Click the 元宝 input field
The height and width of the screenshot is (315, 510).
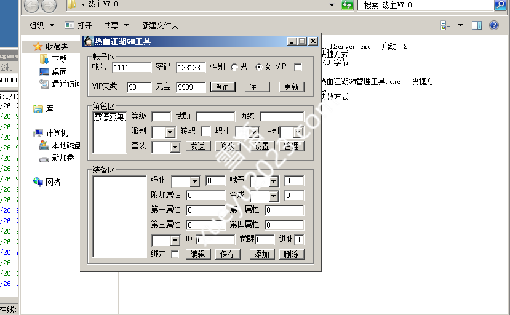click(191, 87)
